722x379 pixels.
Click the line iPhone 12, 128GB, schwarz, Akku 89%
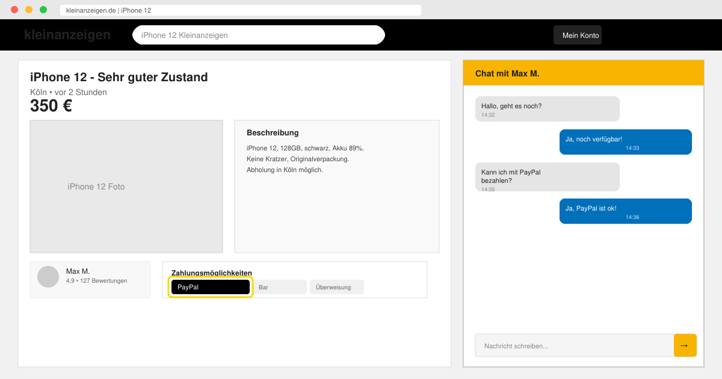tap(305, 148)
